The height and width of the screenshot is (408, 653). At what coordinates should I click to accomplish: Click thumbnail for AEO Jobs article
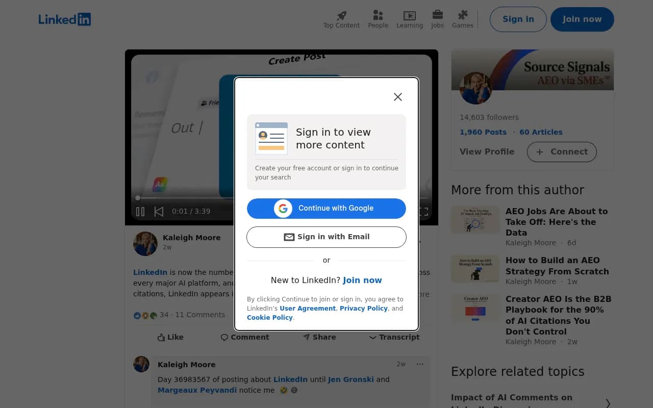point(475,219)
